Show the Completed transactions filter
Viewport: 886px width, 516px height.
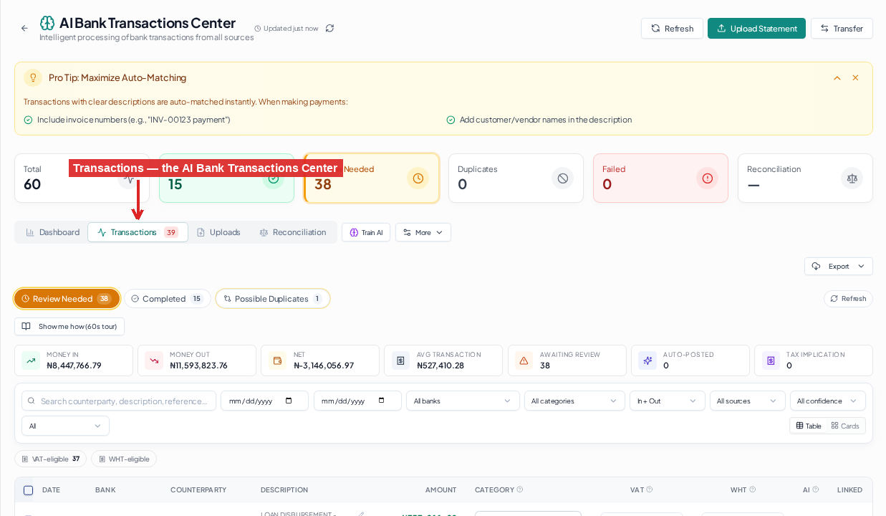[x=168, y=299]
